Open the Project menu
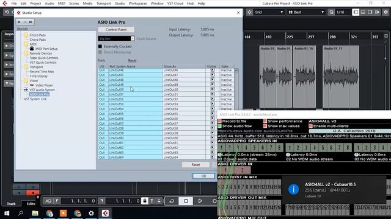 pyautogui.click(x=35, y=4)
